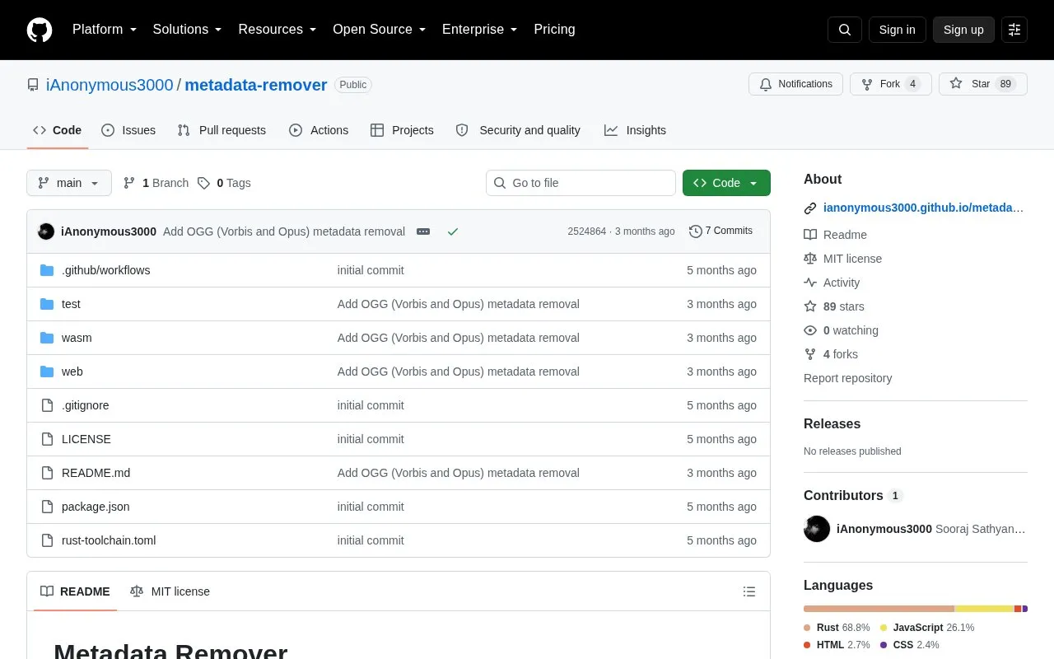Click the Rust segment of language bar
Image resolution: width=1054 pixels, height=659 pixels.
tap(879, 609)
